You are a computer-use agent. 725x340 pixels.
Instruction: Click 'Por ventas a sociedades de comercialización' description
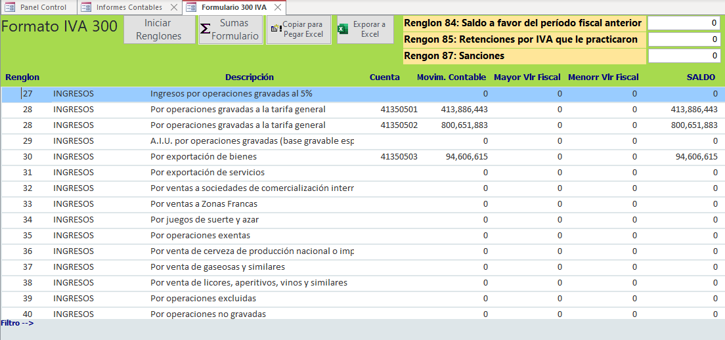click(252, 188)
